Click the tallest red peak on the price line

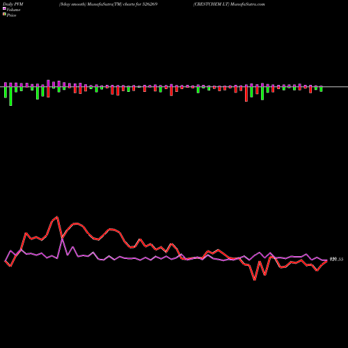click(x=57, y=217)
